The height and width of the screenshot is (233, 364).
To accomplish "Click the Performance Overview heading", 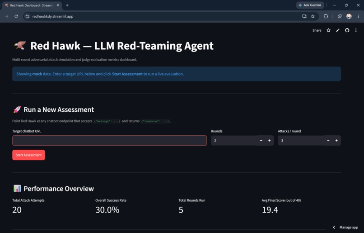I will pos(59,189).
